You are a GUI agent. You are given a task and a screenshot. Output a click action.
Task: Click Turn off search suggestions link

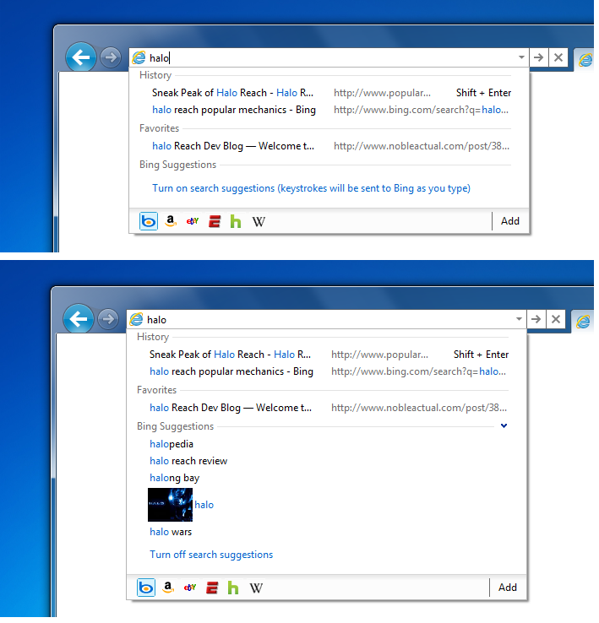[211, 555]
